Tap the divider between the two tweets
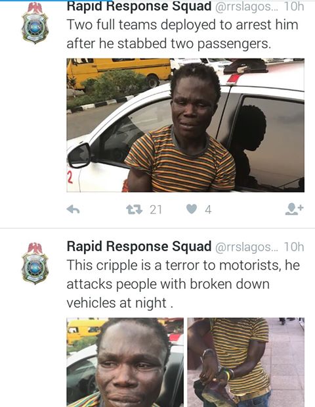 click(157, 228)
